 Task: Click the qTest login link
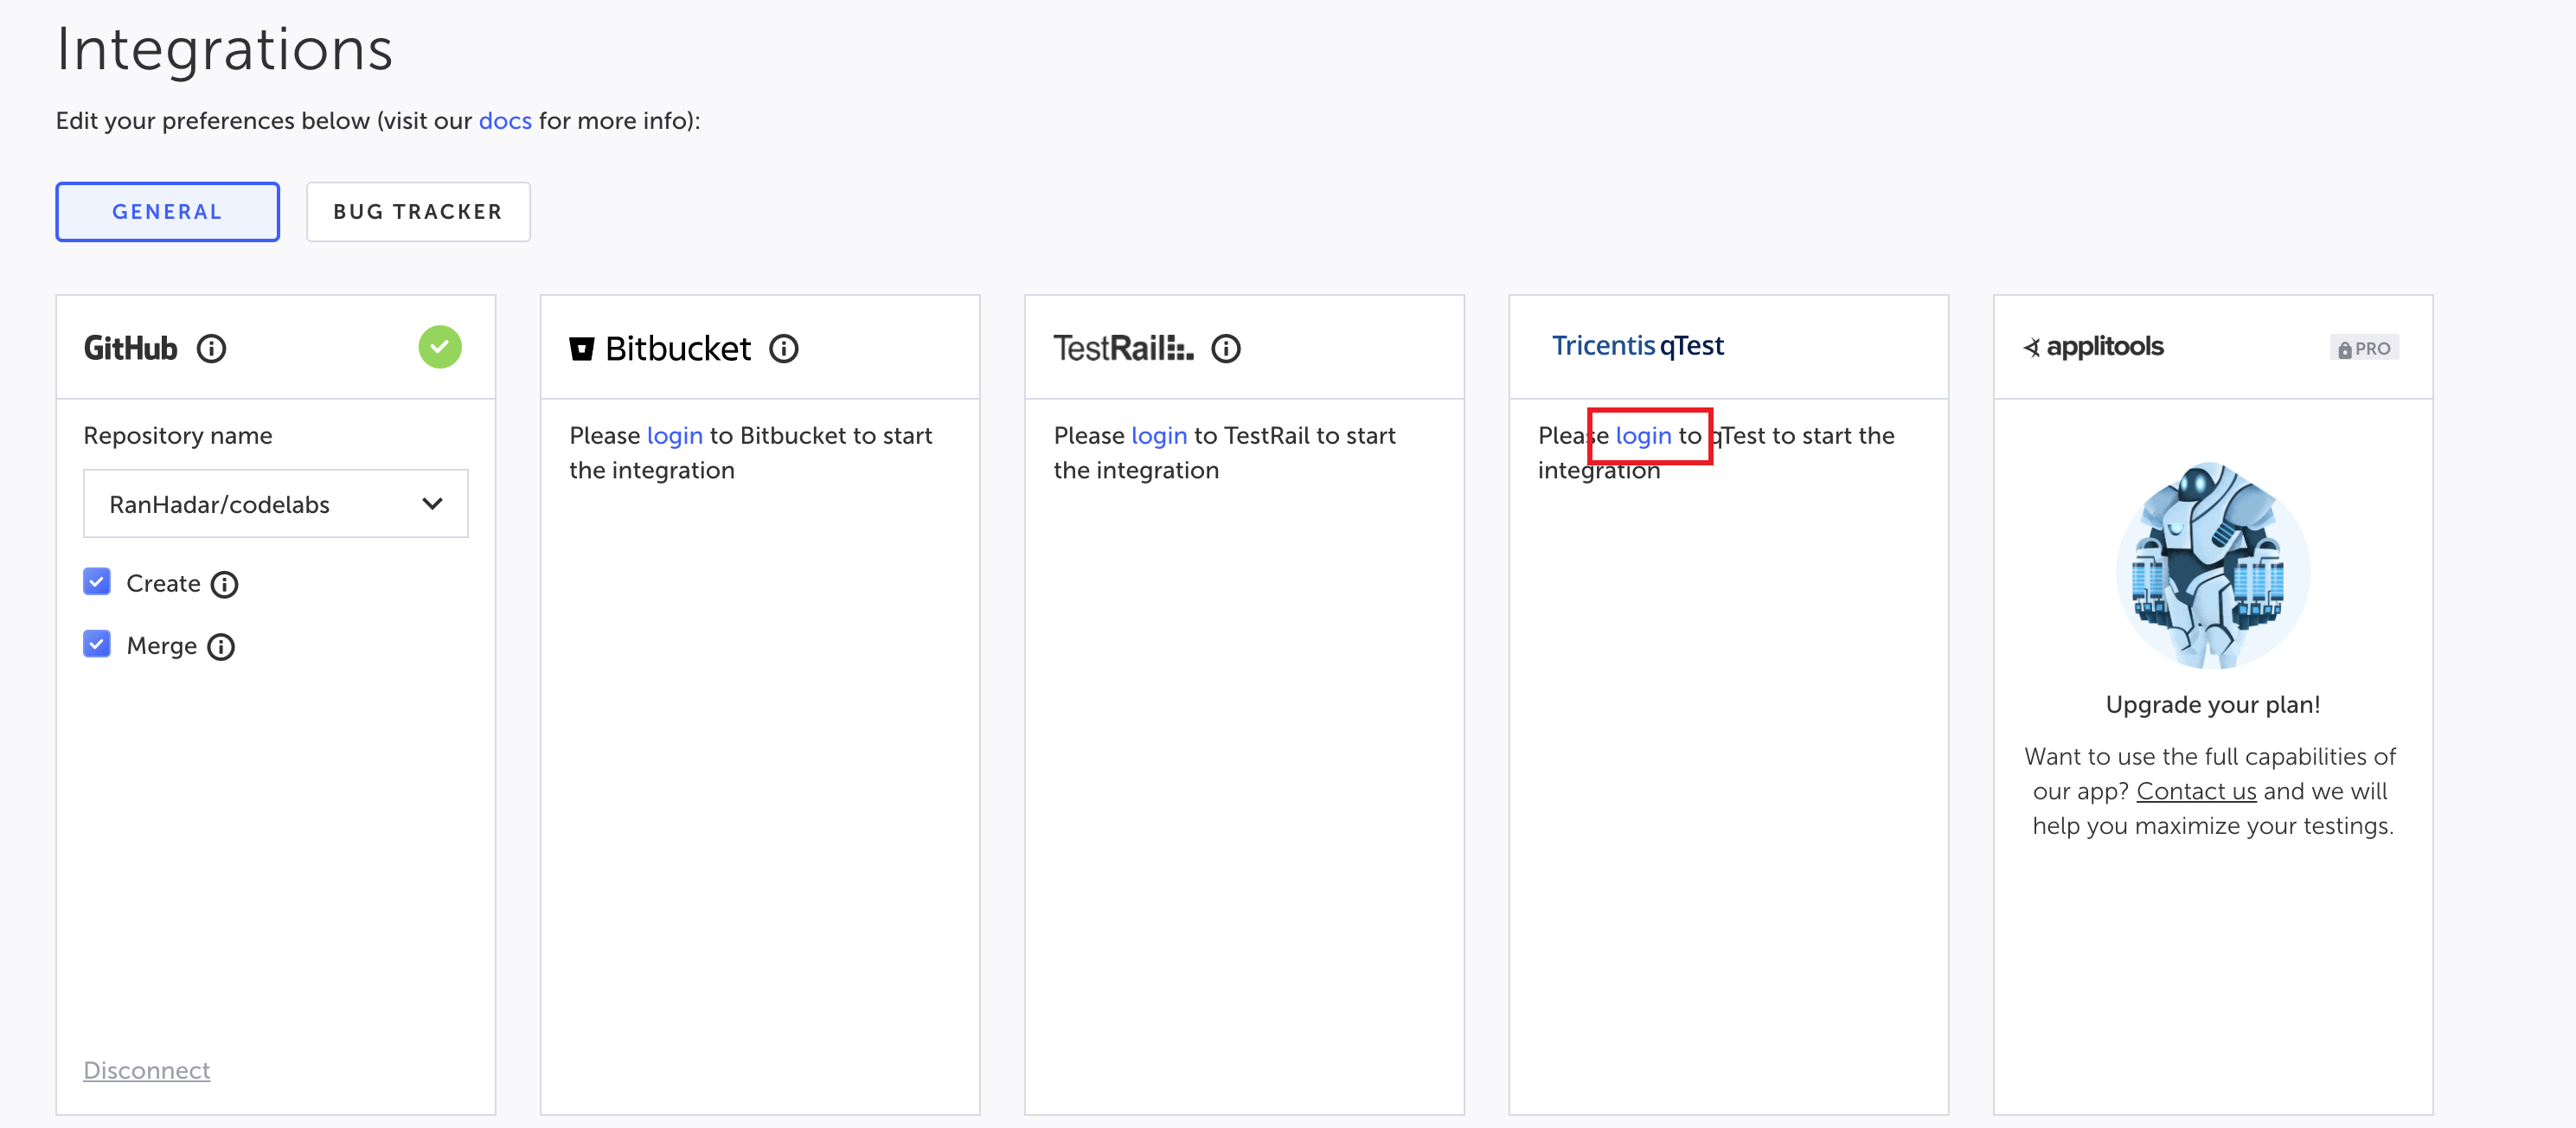1643,436
